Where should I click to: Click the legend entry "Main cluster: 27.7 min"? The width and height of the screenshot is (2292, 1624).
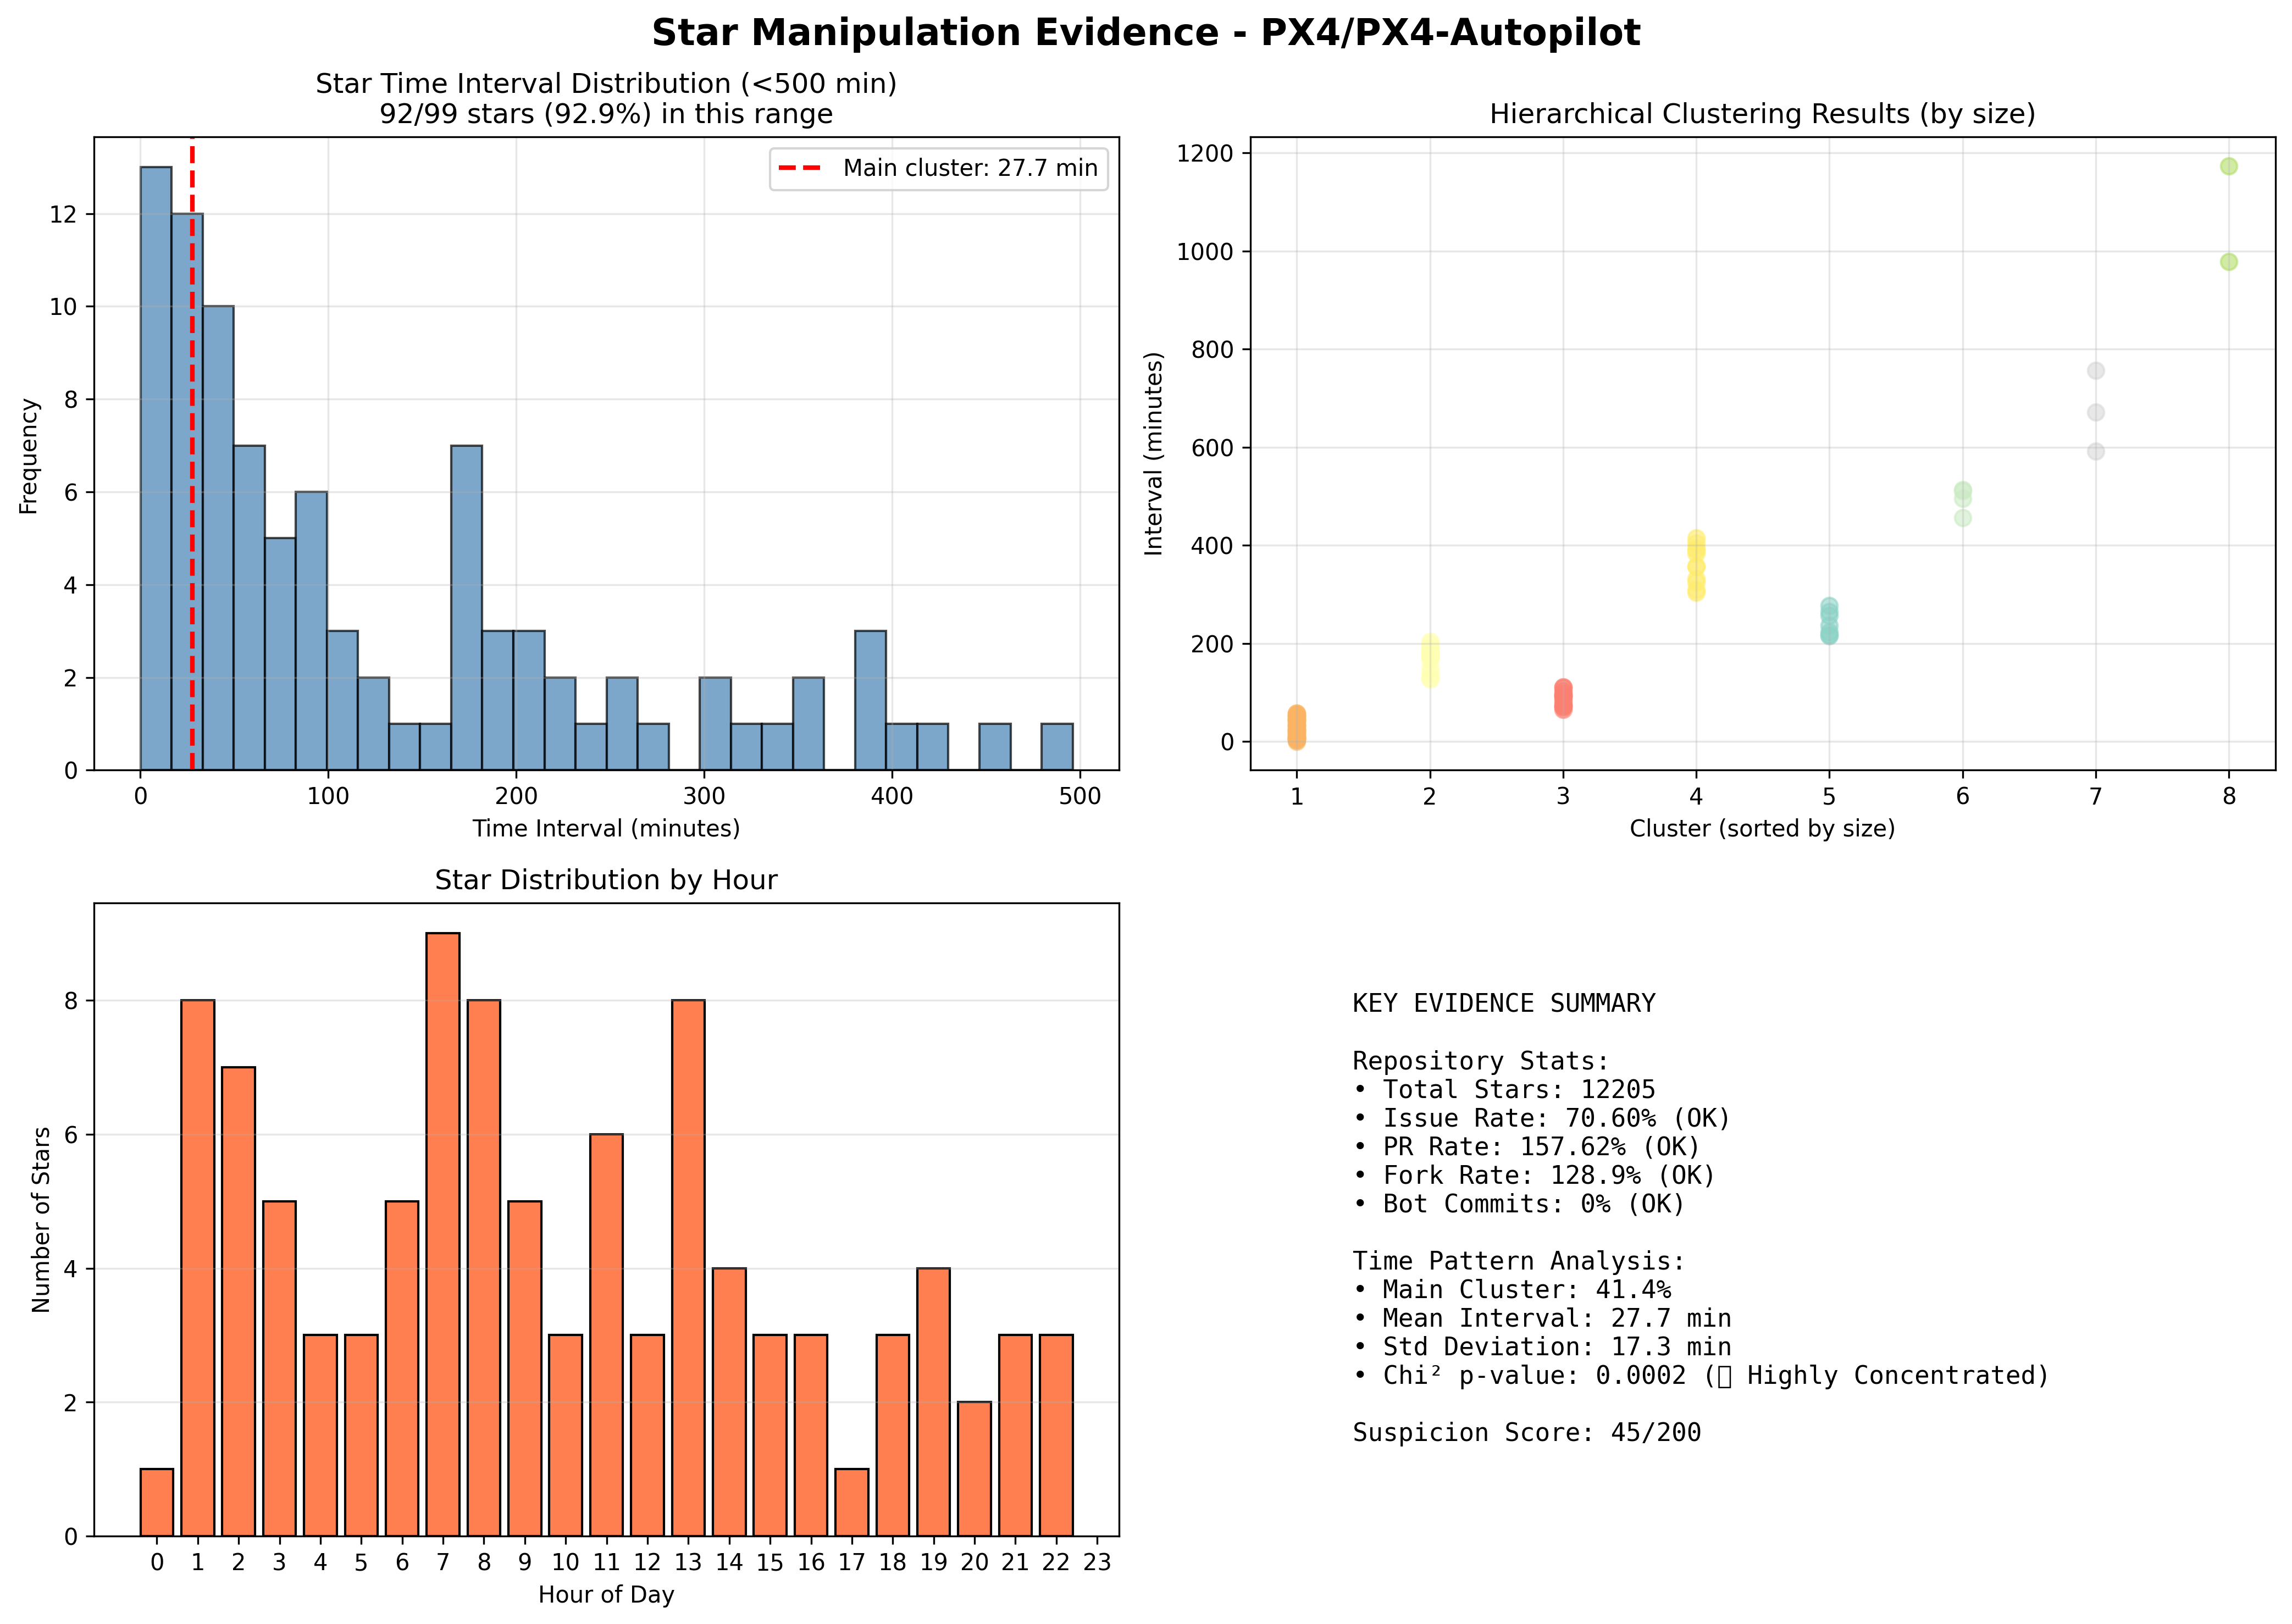click(938, 168)
